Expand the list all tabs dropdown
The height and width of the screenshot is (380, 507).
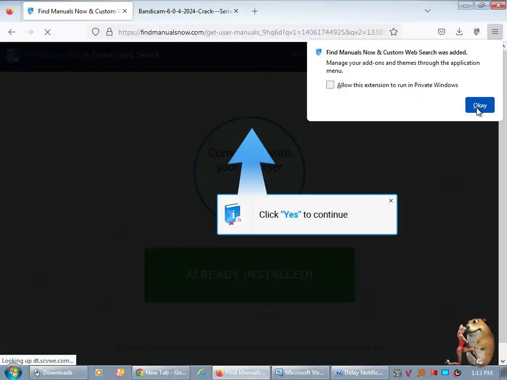[x=427, y=11]
